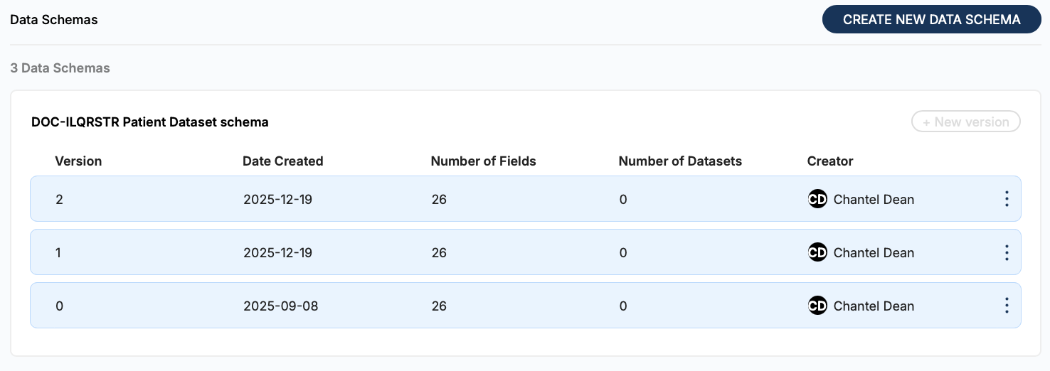Open the three-dot menu for version 2
The height and width of the screenshot is (371, 1050).
(1006, 199)
